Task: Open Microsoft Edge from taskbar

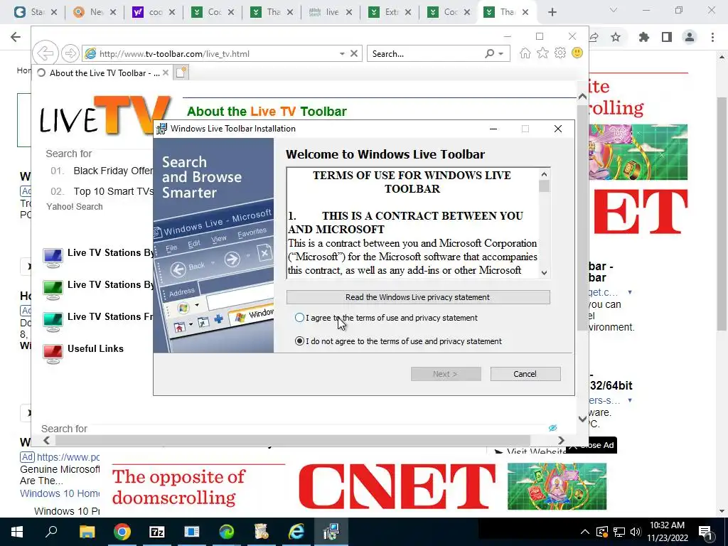Action: (x=227, y=532)
